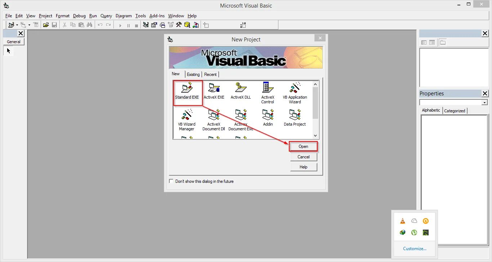The width and height of the screenshot is (492, 262).
Task: Open the Debug menu
Action: pyautogui.click(x=79, y=16)
